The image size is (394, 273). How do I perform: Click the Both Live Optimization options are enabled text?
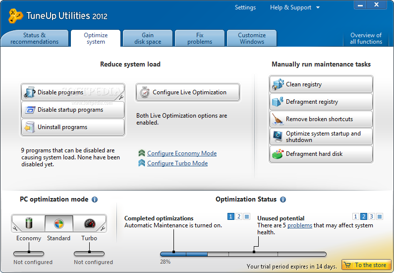(x=182, y=119)
